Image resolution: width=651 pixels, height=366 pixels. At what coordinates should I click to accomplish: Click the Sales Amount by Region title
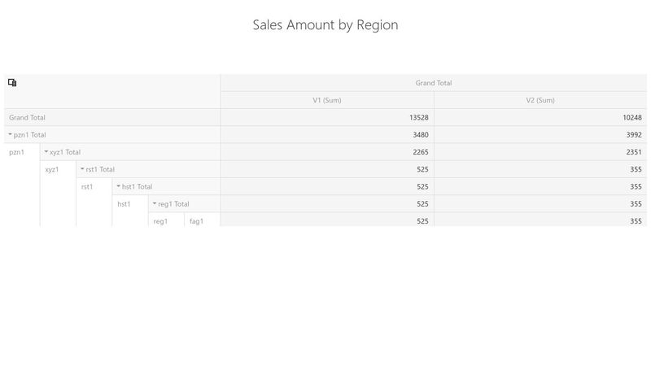(325, 25)
